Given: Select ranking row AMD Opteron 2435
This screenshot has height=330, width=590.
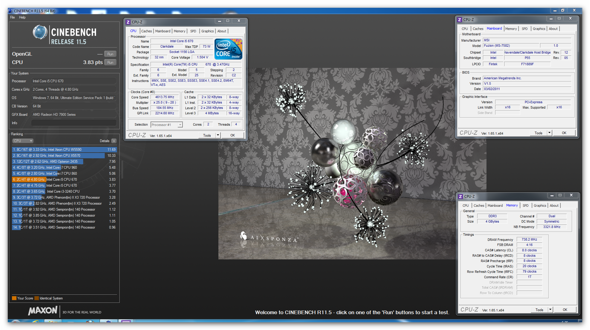Looking at the screenshot, I should 64,162.
